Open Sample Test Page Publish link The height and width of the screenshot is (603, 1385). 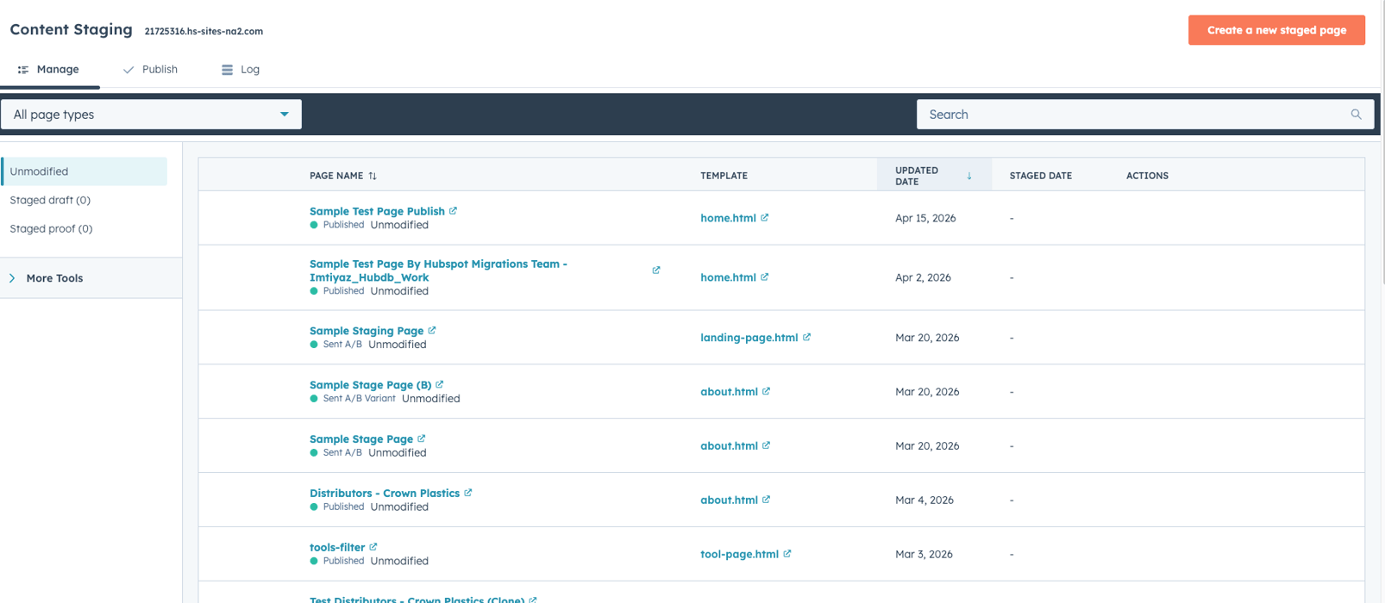tap(377, 211)
